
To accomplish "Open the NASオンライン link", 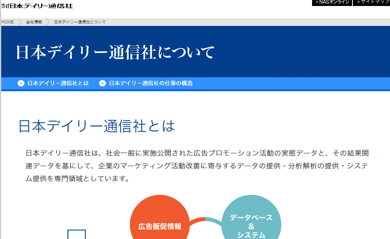I will coord(332,2).
